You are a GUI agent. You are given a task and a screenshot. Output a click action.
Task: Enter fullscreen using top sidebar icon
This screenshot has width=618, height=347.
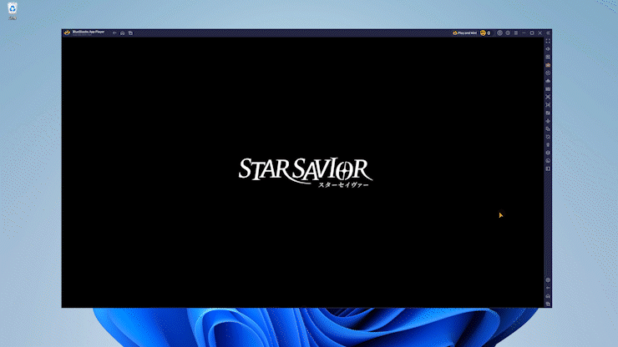click(548, 41)
